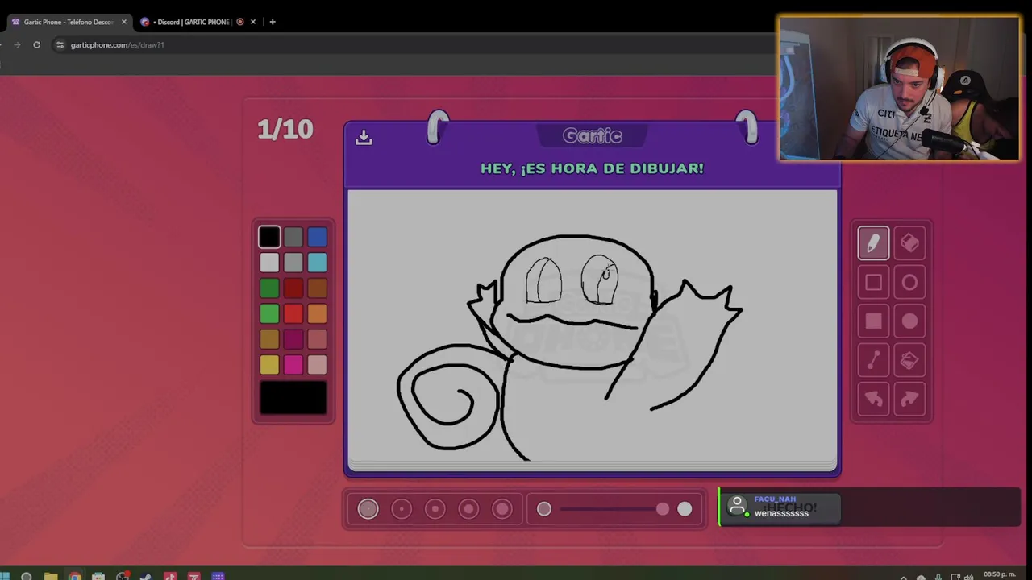Open File Explorer from the taskbar
The height and width of the screenshot is (580, 1032).
coord(50,576)
